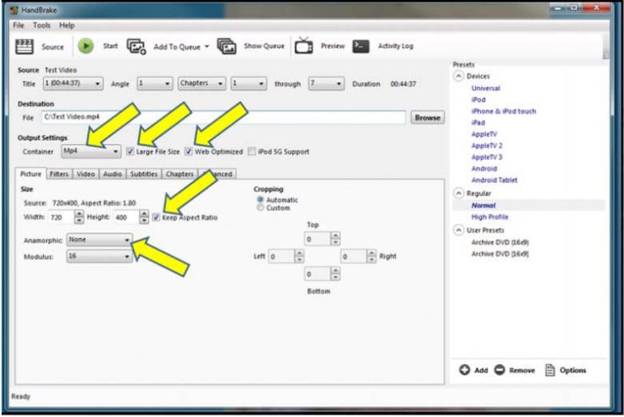The height and width of the screenshot is (417, 624).
Task: Toggle the Large File Size checkbox
Action: pos(131,151)
